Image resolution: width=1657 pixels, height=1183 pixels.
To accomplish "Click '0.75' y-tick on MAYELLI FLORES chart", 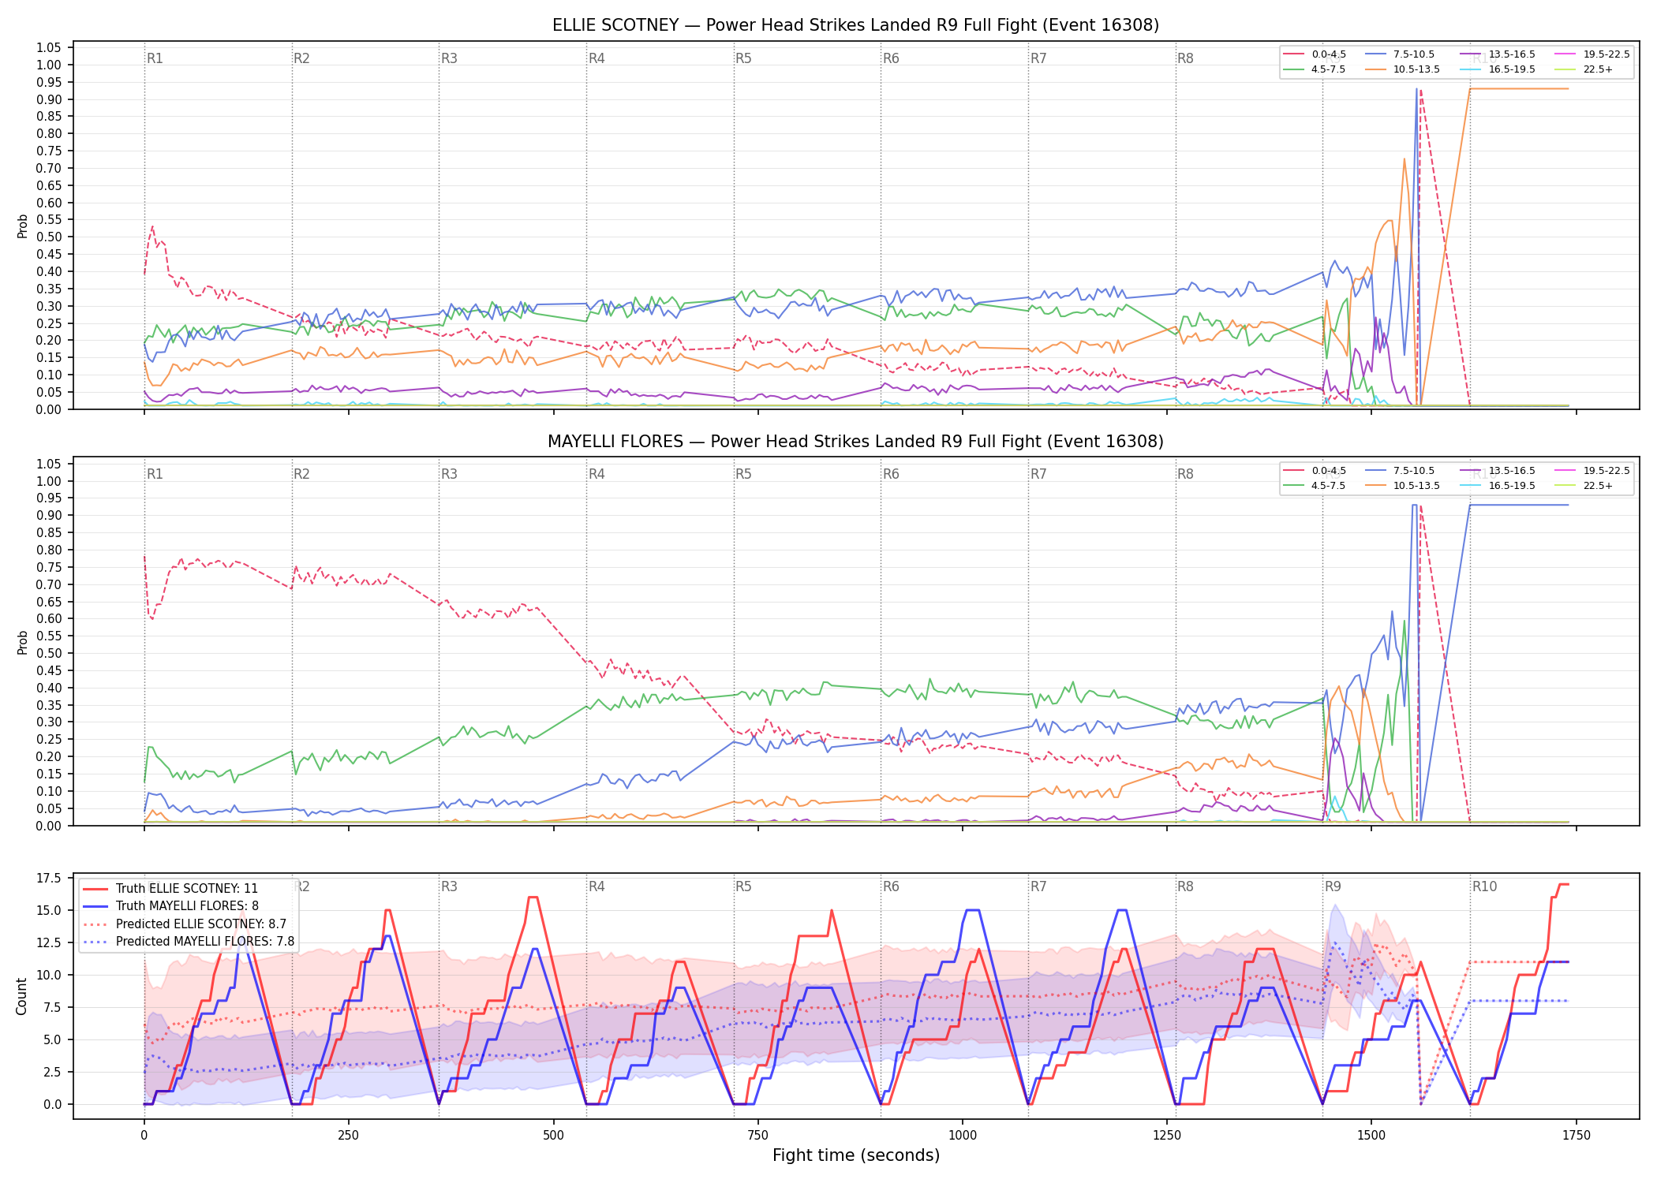I will tap(49, 567).
